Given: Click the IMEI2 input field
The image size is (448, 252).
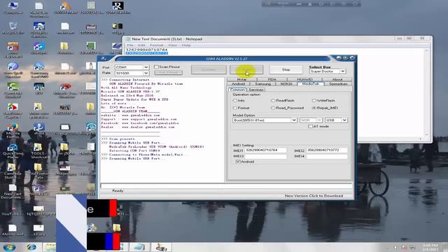Looking at the screenshot, I should (327, 150).
